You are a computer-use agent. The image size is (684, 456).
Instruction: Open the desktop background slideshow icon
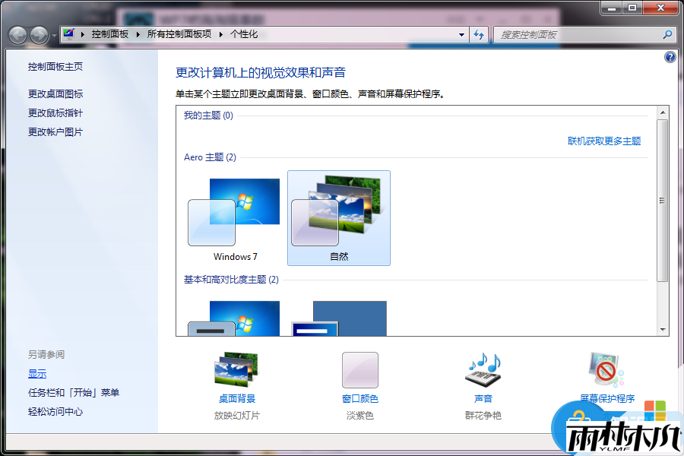(236, 370)
